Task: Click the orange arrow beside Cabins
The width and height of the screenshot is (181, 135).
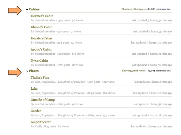Action: tap(15, 10)
